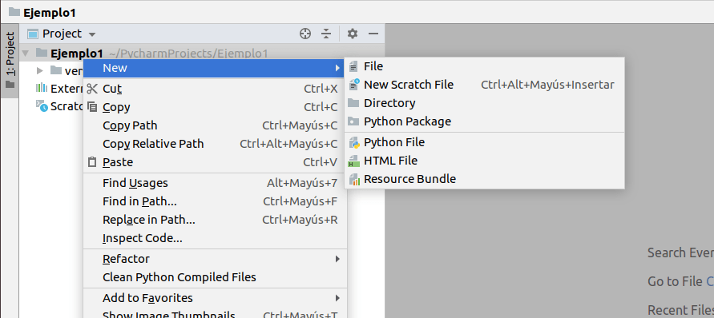Click the Resource Bundle icon

click(x=354, y=179)
